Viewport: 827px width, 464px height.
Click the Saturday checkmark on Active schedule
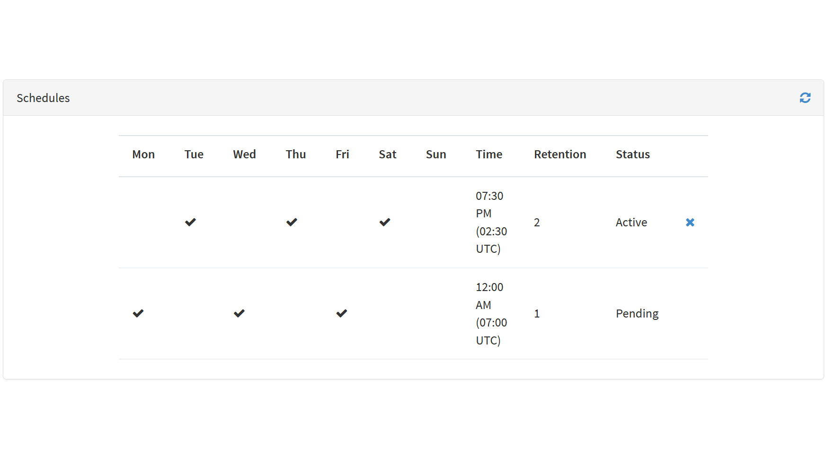[x=385, y=222]
